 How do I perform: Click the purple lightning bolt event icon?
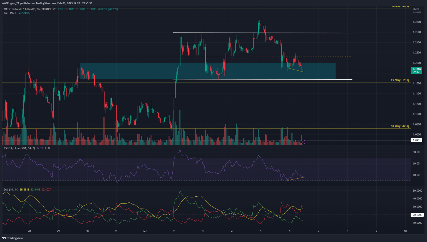303,142
